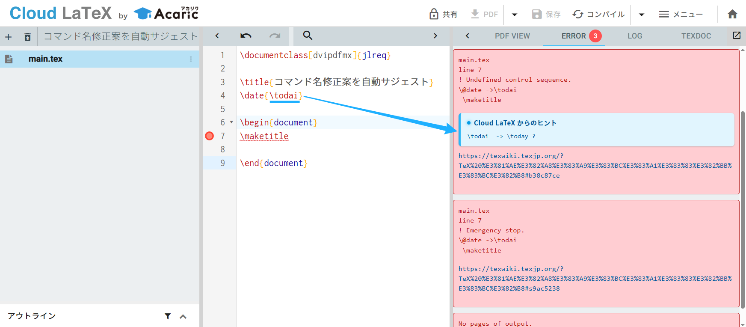The height and width of the screenshot is (327, 746).
Task: Open the texwiki link ending b38c87ce
Action: (595, 166)
